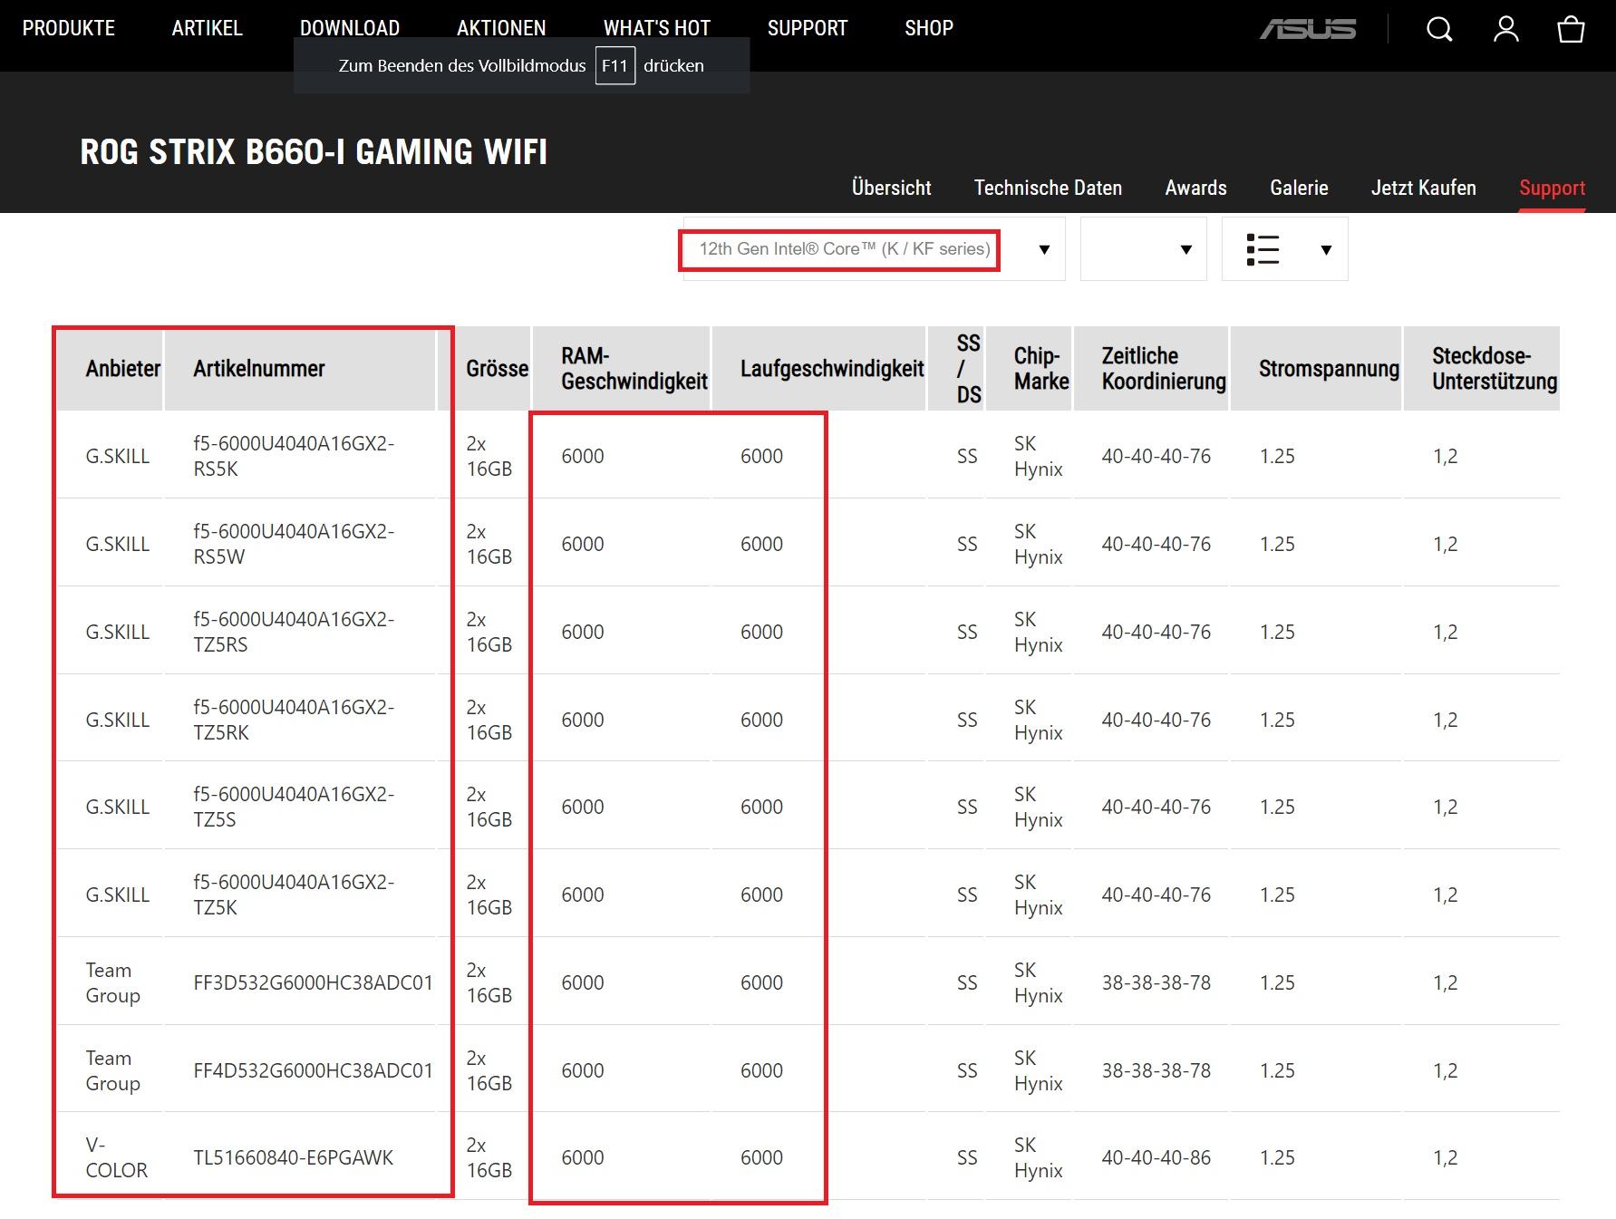Screen dimensions: 1616x1219
Task: Open the AKTIONEN menu
Action: pyautogui.click(x=501, y=28)
